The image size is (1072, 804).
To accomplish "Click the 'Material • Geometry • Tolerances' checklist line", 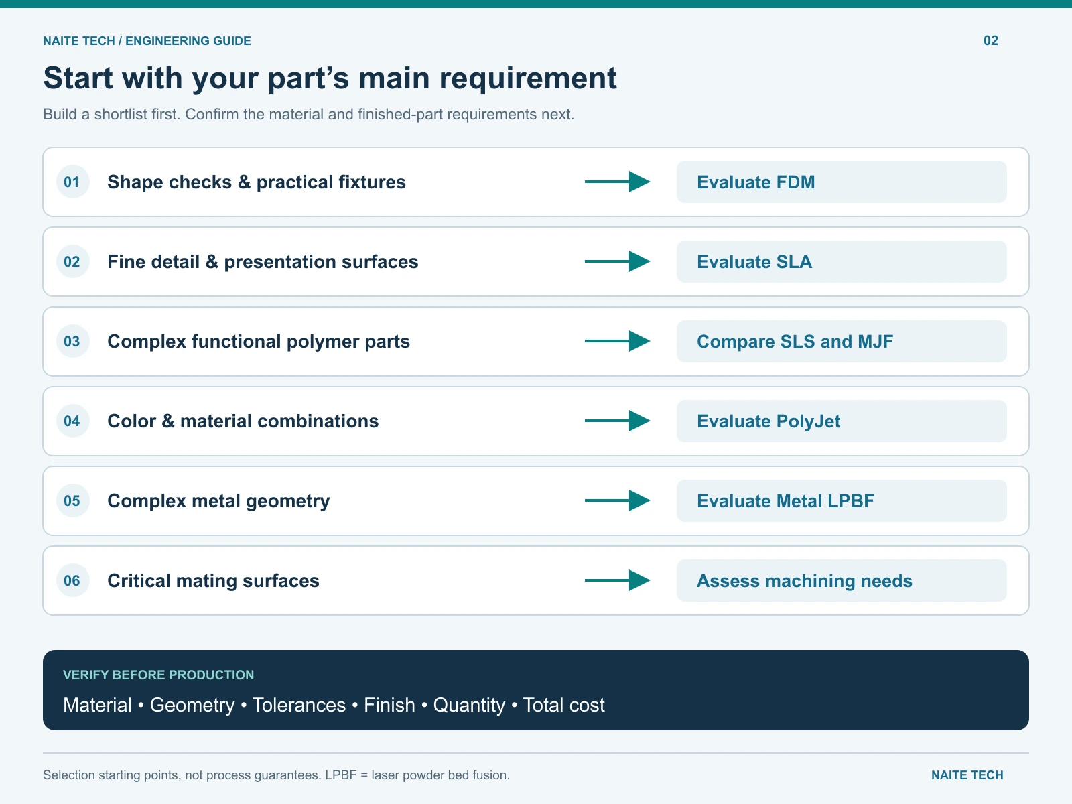I will click(x=334, y=706).
